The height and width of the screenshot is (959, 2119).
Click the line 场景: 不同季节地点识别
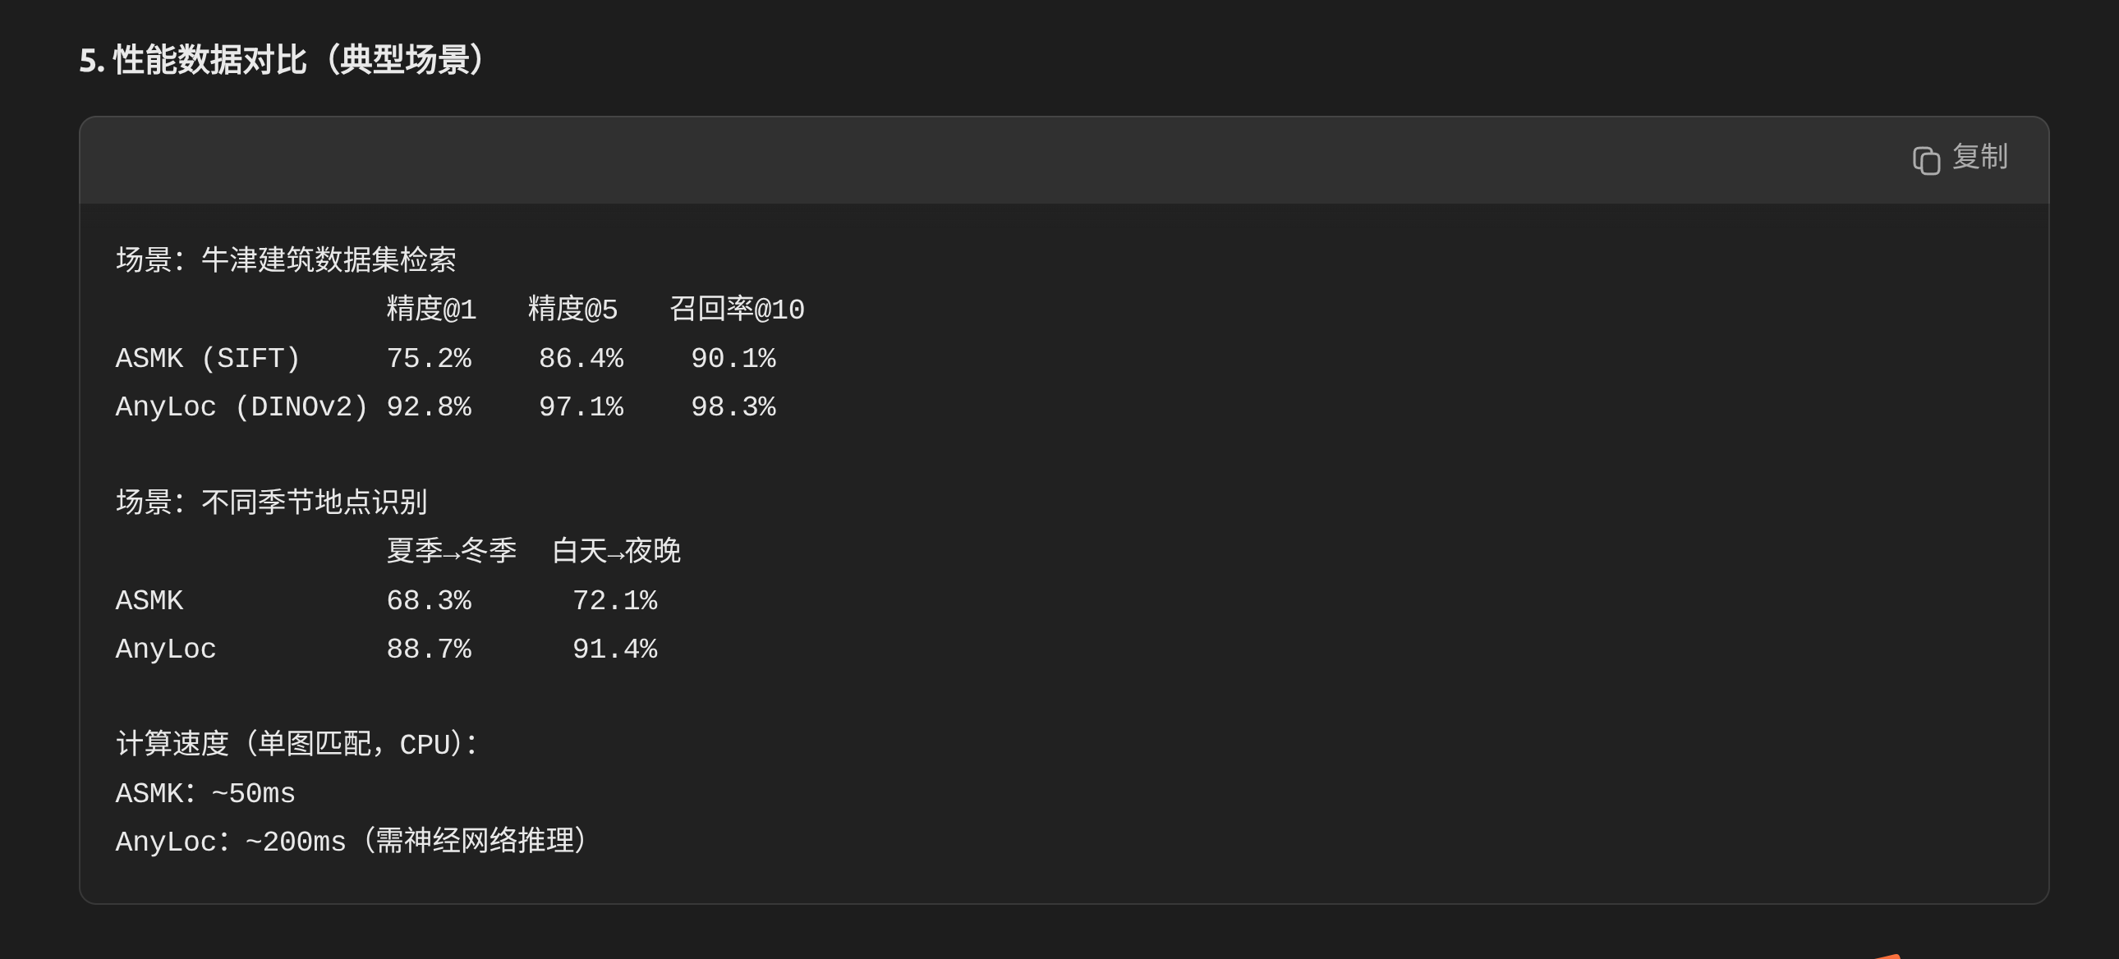272,502
